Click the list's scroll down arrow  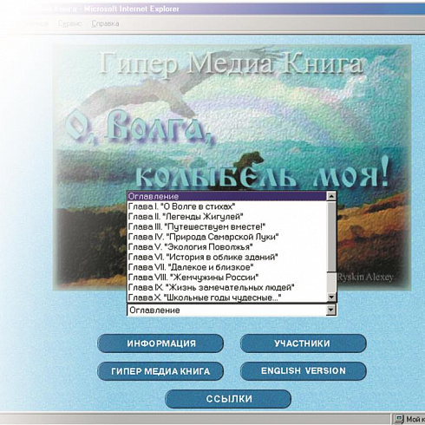coord(331,297)
